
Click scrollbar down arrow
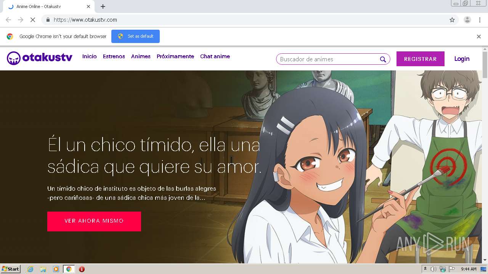[485, 260]
